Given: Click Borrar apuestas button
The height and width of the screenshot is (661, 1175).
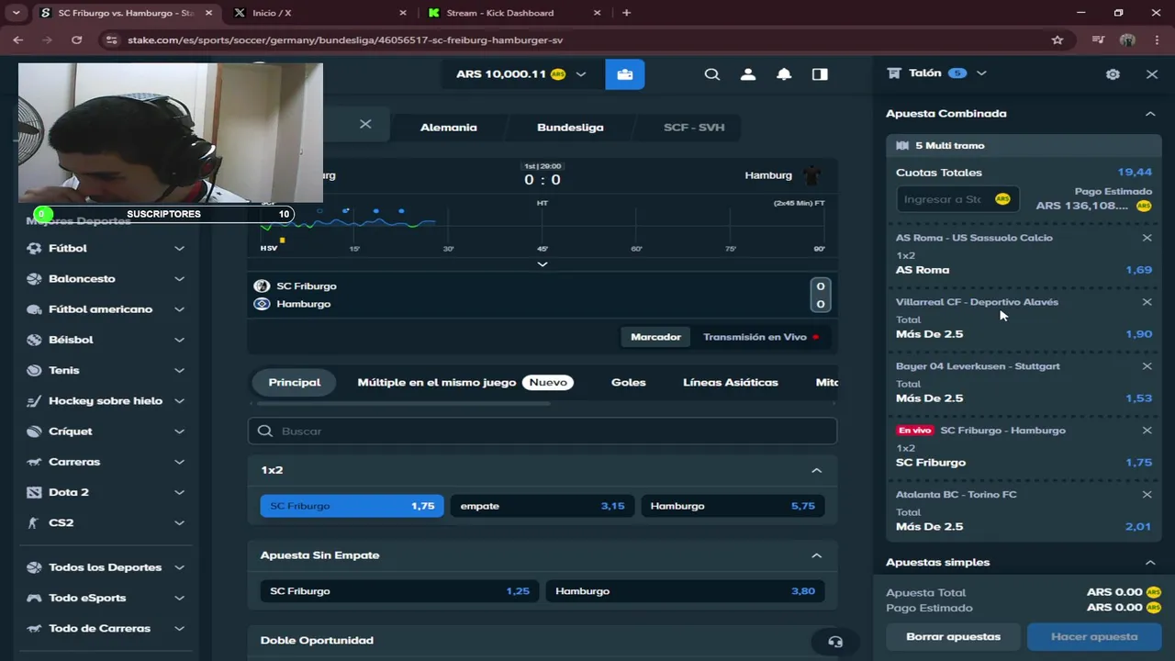Looking at the screenshot, I should coord(953,636).
